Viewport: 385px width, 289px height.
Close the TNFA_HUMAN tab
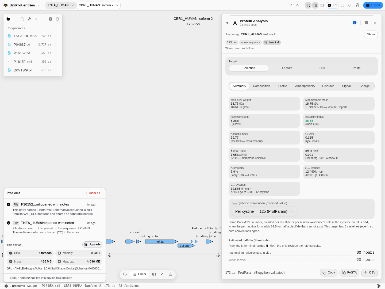[73, 5]
